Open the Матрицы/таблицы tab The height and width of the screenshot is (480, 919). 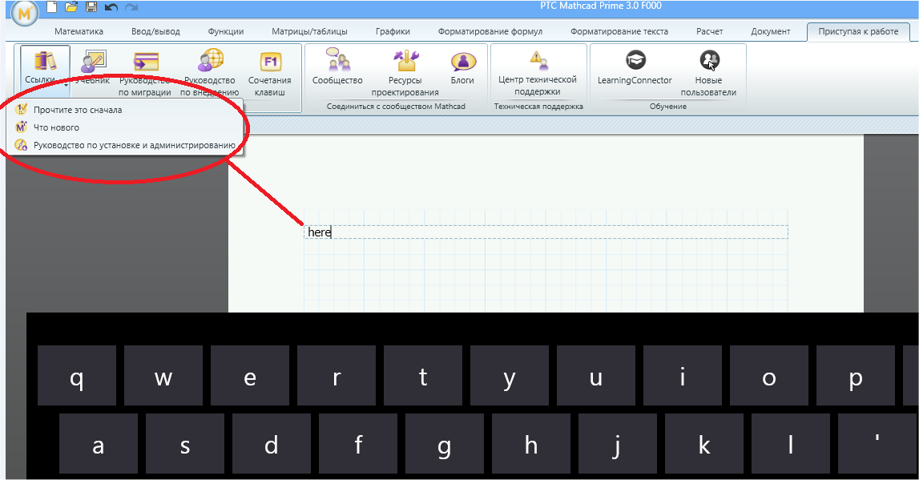[x=309, y=31]
